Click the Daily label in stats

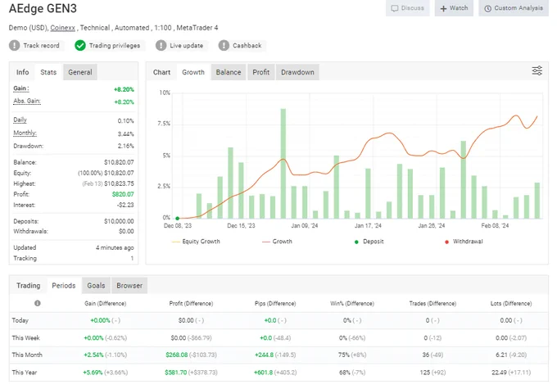point(20,120)
